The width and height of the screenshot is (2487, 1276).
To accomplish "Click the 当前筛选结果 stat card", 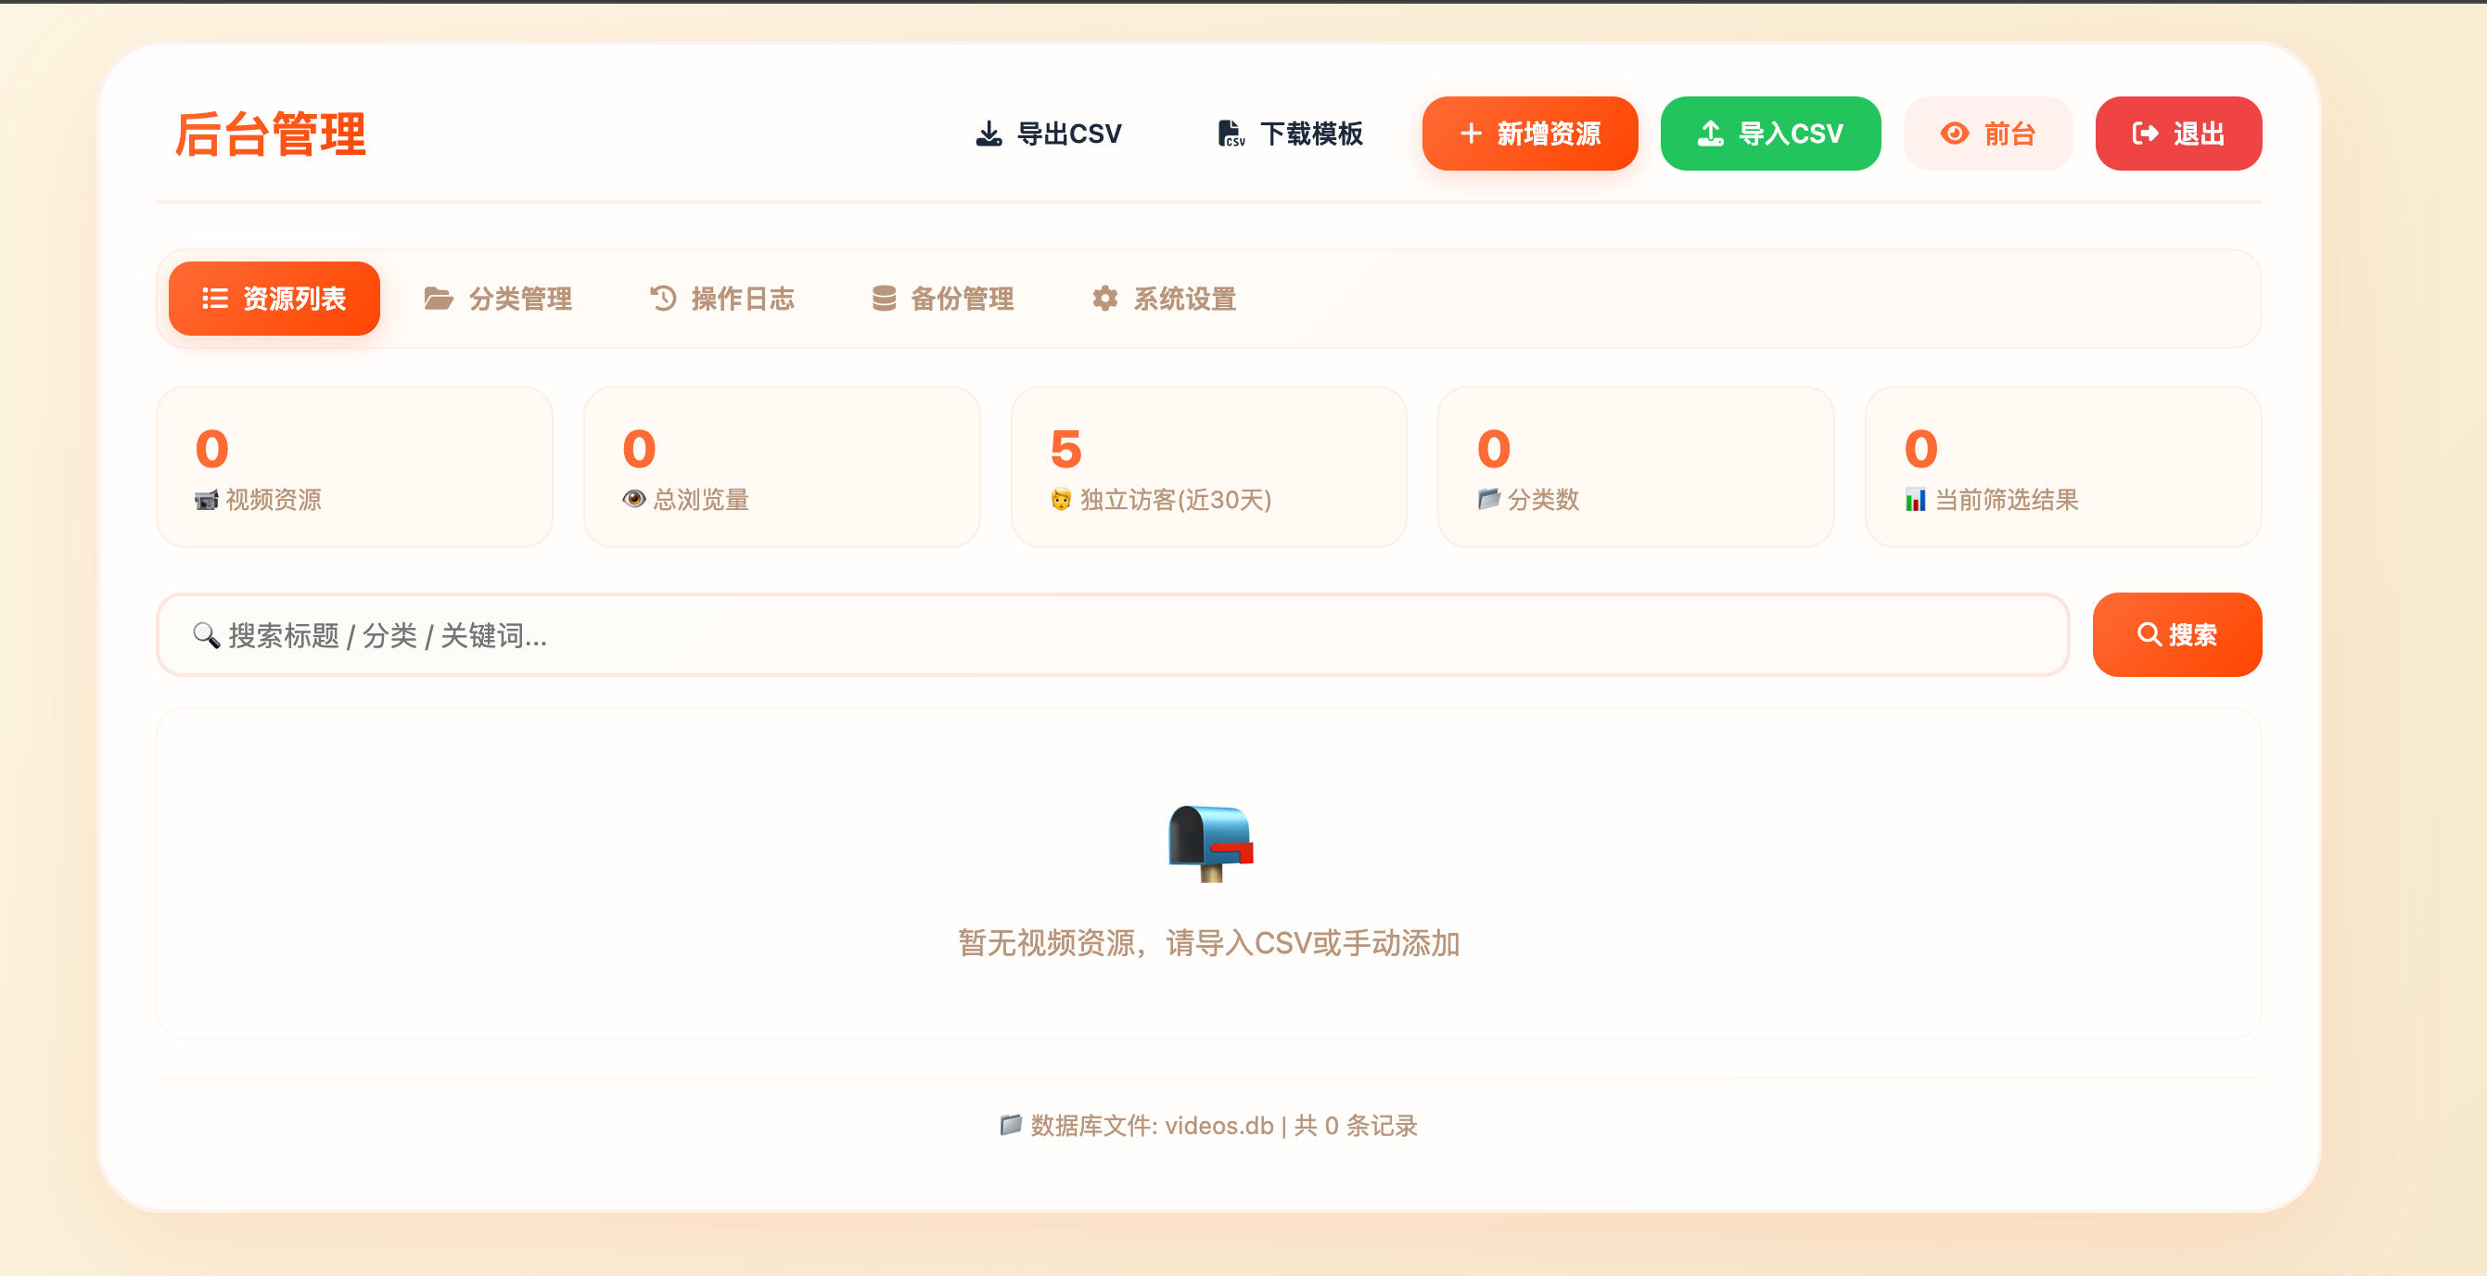I will tap(2063, 467).
